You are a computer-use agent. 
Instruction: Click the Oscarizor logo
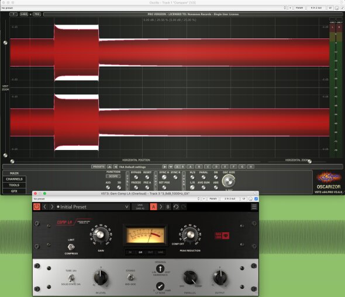(x=329, y=181)
